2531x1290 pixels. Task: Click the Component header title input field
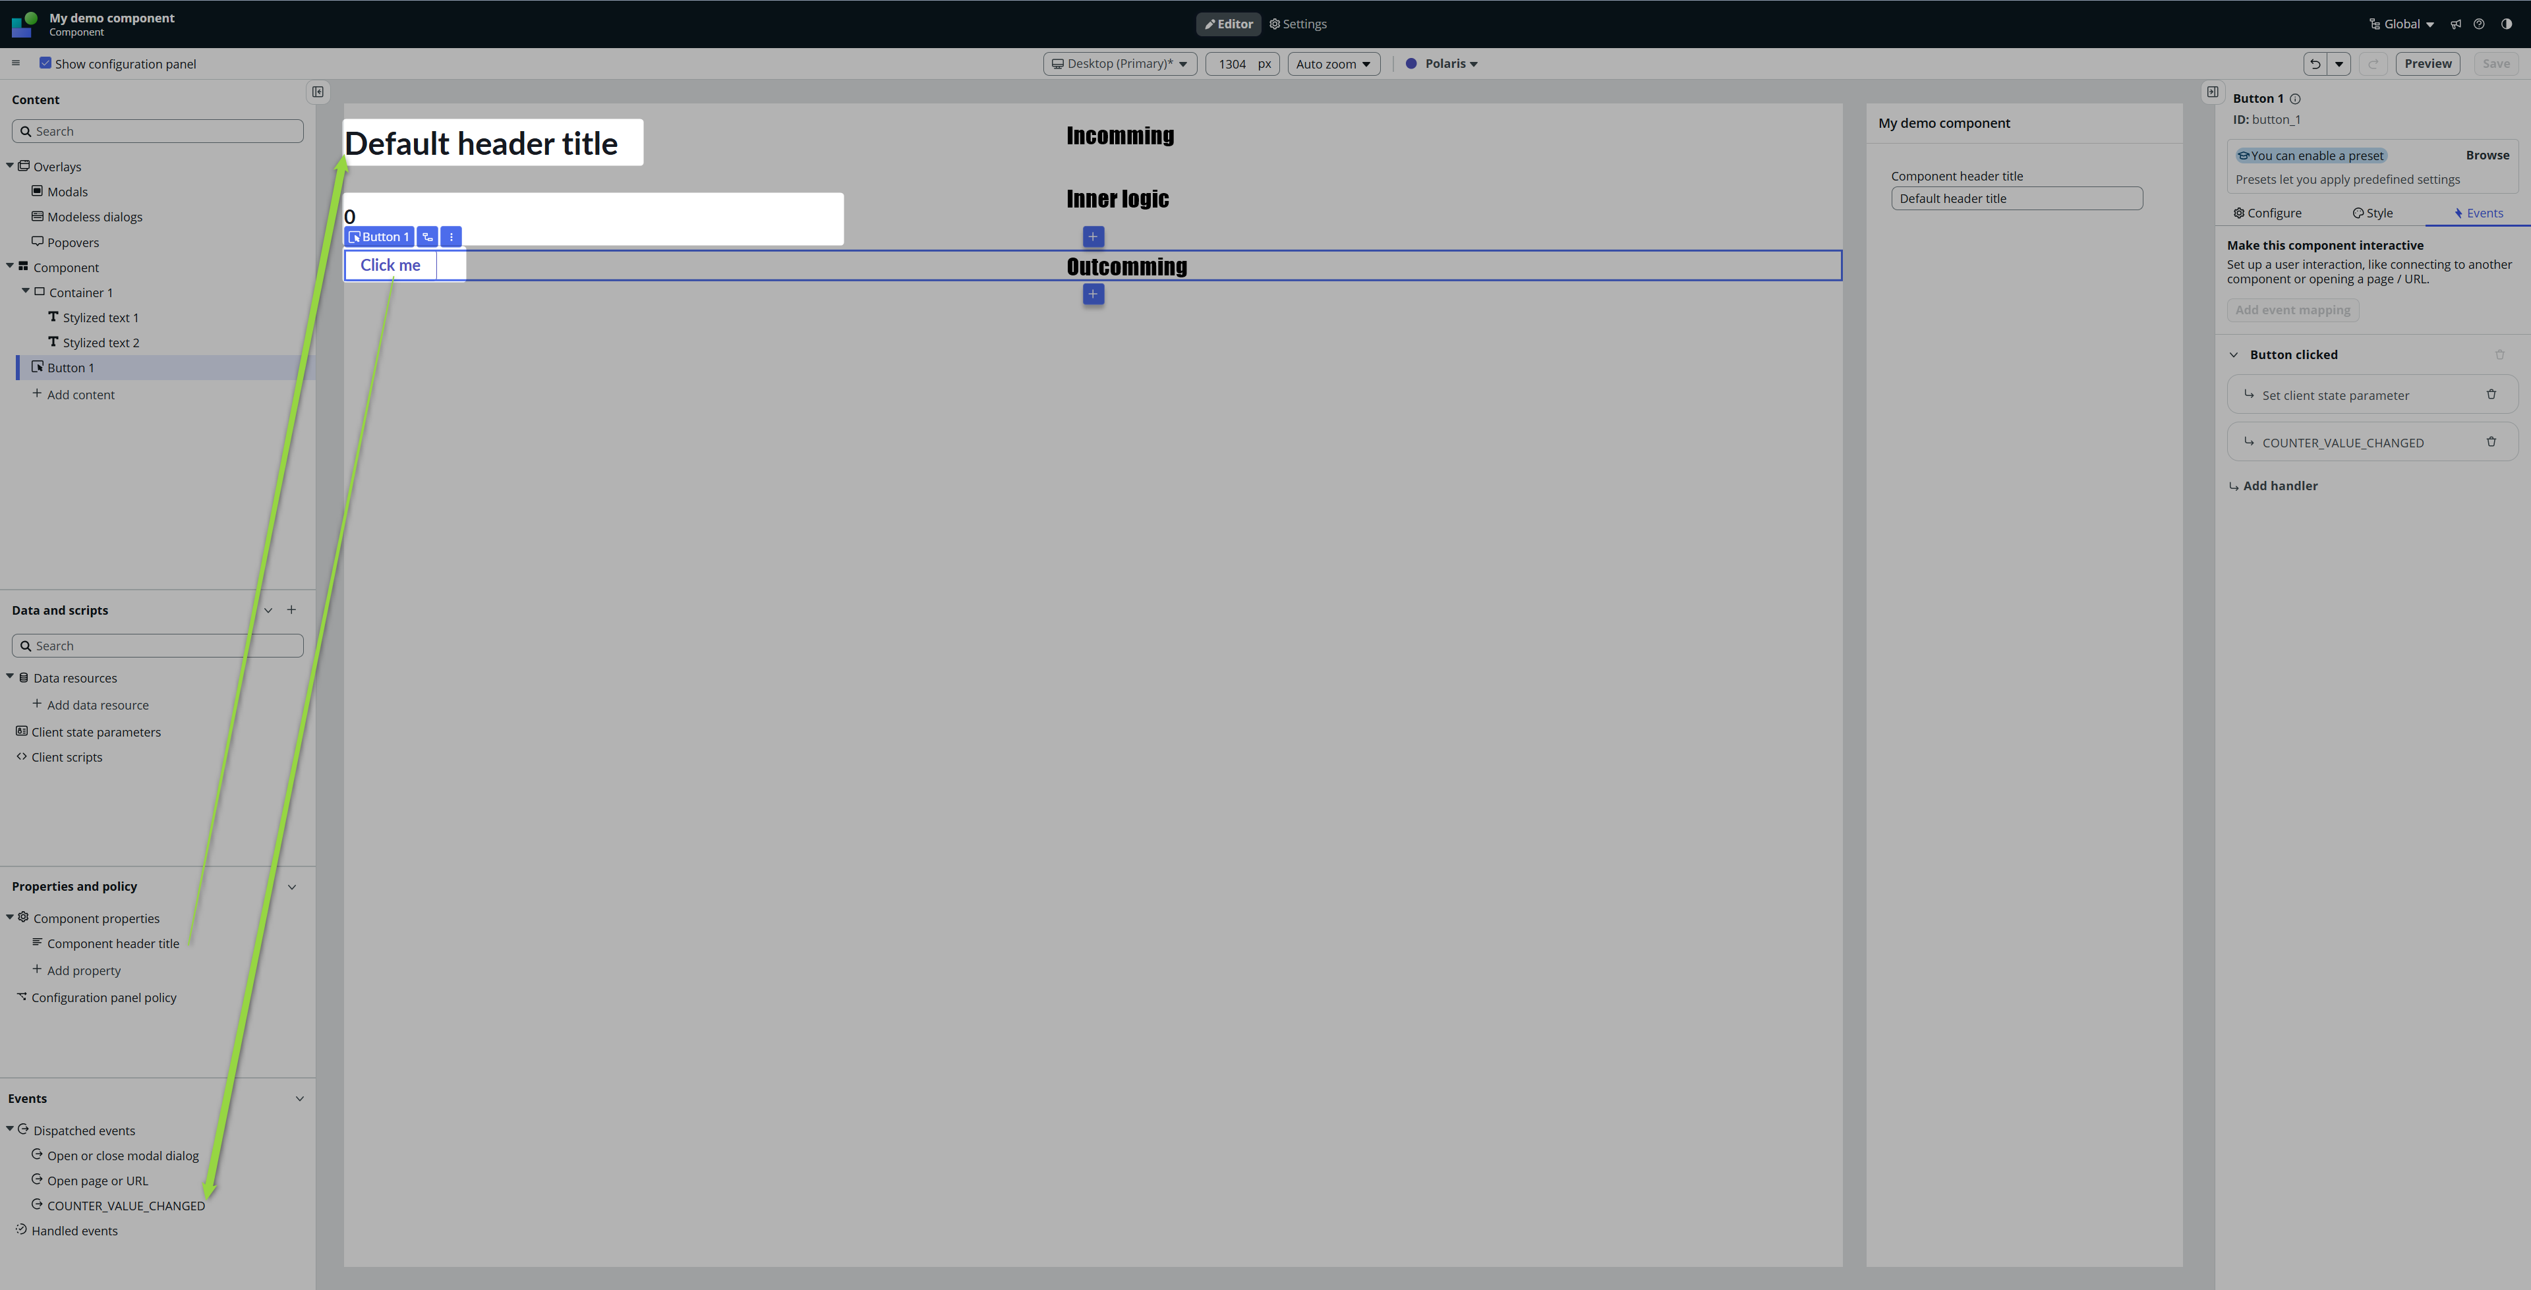click(2015, 198)
